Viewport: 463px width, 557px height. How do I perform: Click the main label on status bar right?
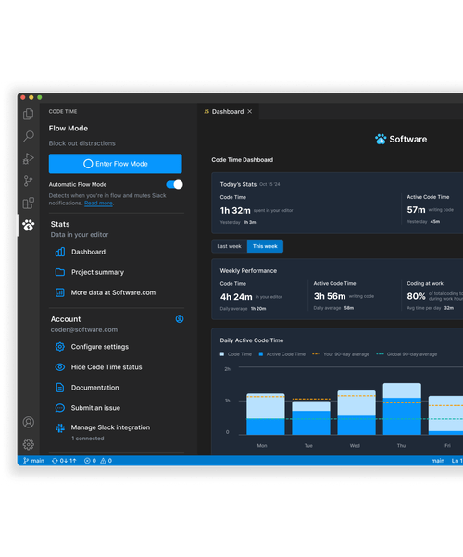[438, 461]
